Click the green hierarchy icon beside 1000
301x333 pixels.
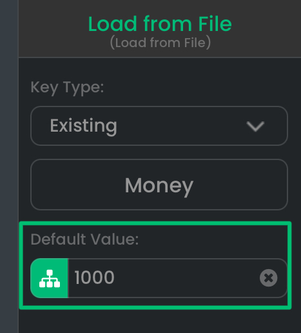coord(49,278)
